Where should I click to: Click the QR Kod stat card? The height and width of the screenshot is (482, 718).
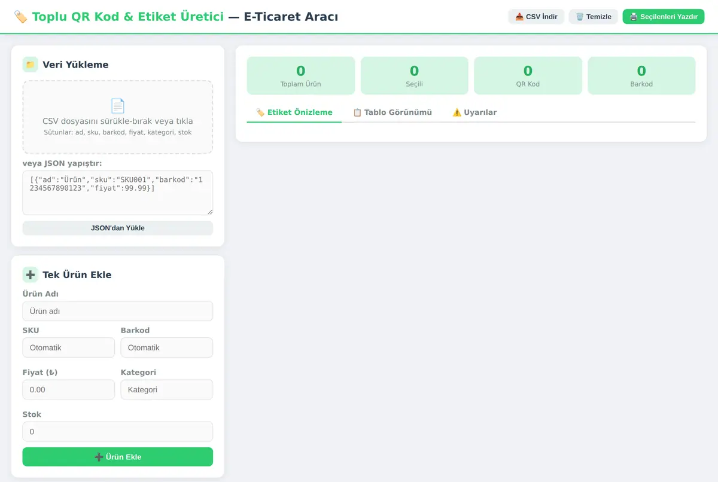coord(528,75)
